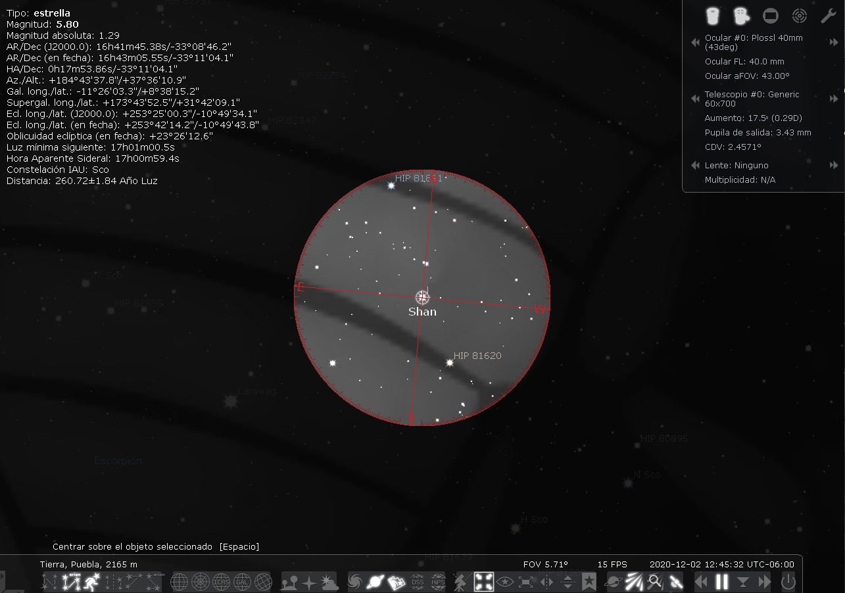Toggle deep-sky objects galaxy icon
The width and height of the screenshot is (845, 593).
pos(354,582)
